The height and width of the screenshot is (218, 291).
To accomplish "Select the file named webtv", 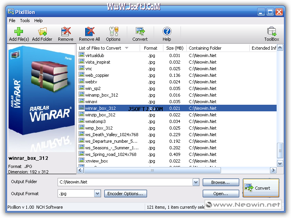I will click(x=91, y=82).
